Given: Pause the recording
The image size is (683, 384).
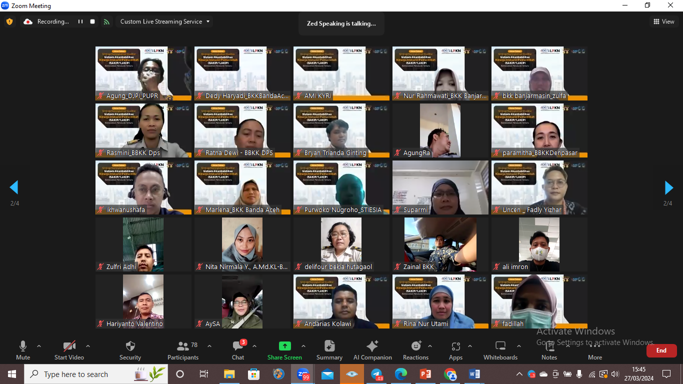Looking at the screenshot, I should point(80,21).
